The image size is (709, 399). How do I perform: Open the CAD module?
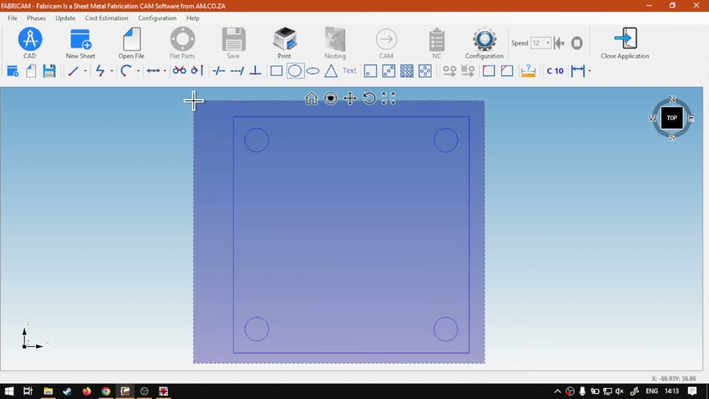[x=30, y=43]
